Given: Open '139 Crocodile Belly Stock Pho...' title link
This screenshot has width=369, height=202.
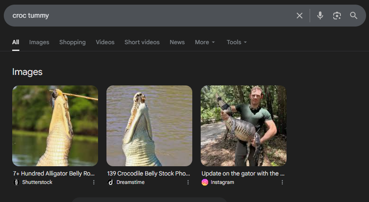Looking at the screenshot, I should click(x=149, y=173).
